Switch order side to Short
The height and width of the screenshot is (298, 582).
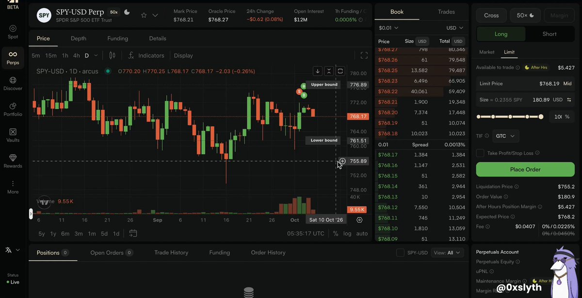point(550,34)
